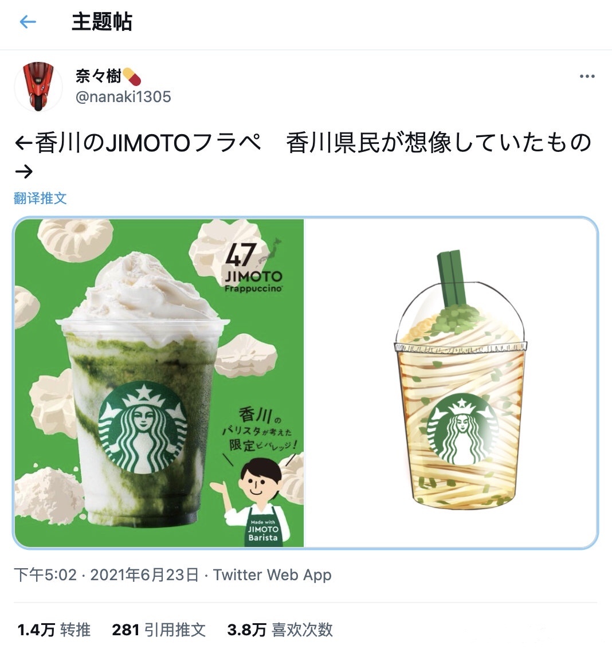Open the @nanaki1305 handle link
Screen dimensions: 612x649
tap(123, 97)
